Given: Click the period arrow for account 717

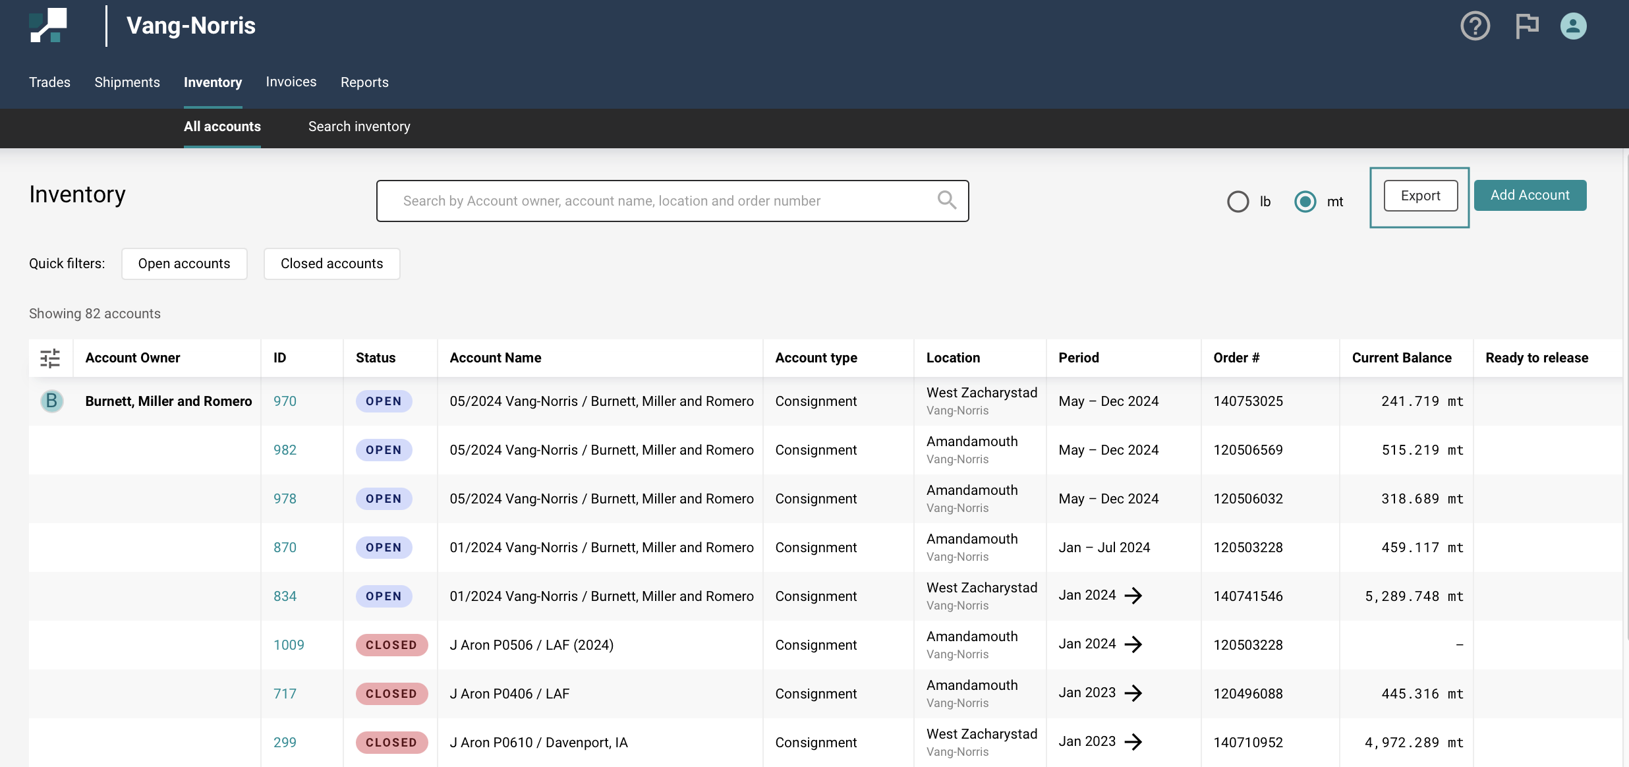Looking at the screenshot, I should (x=1133, y=693).
